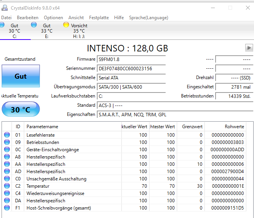The width and height of the screenshot is (254, 218).
Task: Click the blue Gut health status button
Action: point(21,76)
